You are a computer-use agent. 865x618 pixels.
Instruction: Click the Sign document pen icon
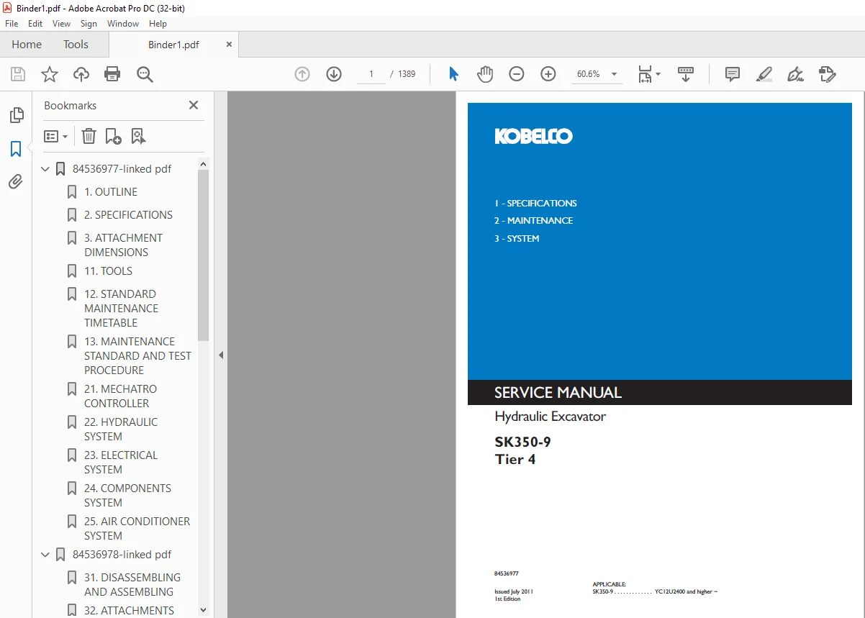pyautogui.click(x=795, y=74)
